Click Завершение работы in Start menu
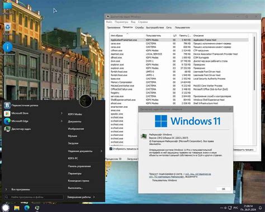 click(79, 197)
